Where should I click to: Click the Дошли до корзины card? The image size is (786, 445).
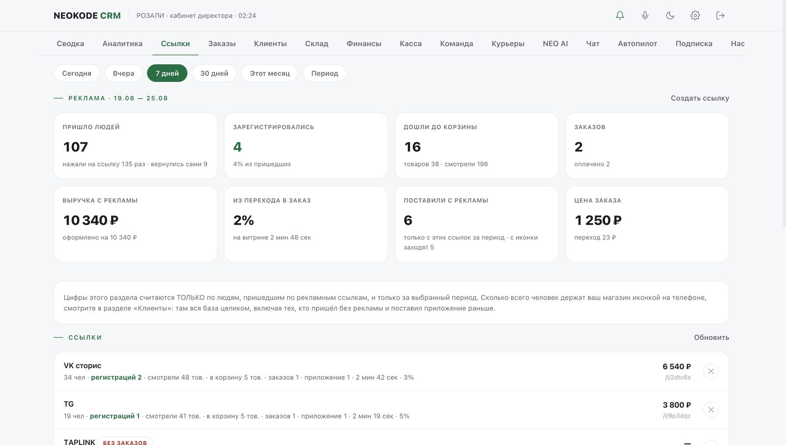(477, 146)
